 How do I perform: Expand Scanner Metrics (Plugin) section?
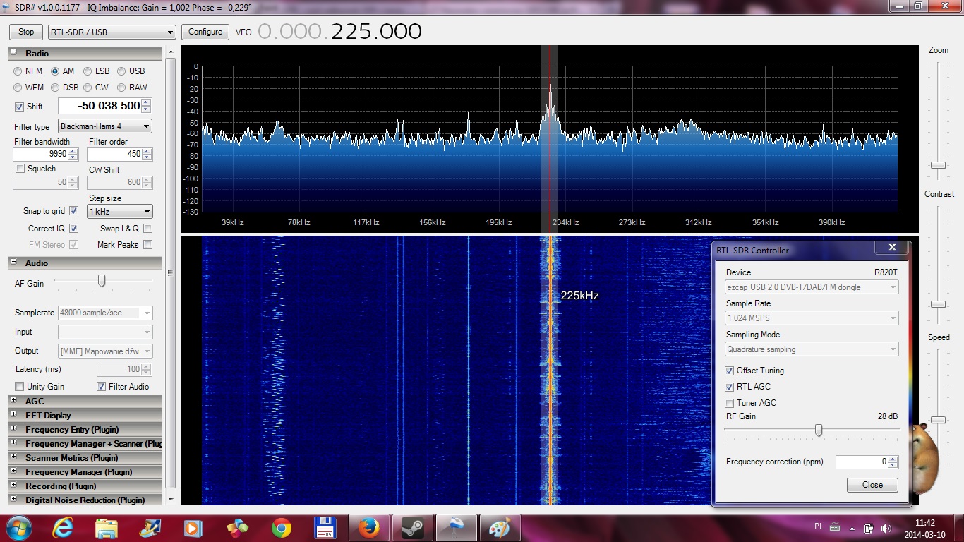tap(13, 457)
